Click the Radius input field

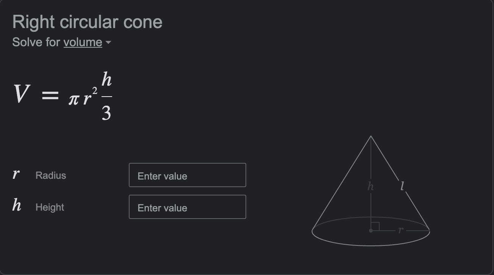(188, 175)
